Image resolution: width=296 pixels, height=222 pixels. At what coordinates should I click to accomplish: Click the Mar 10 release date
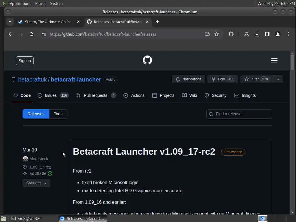pos(30,150)
